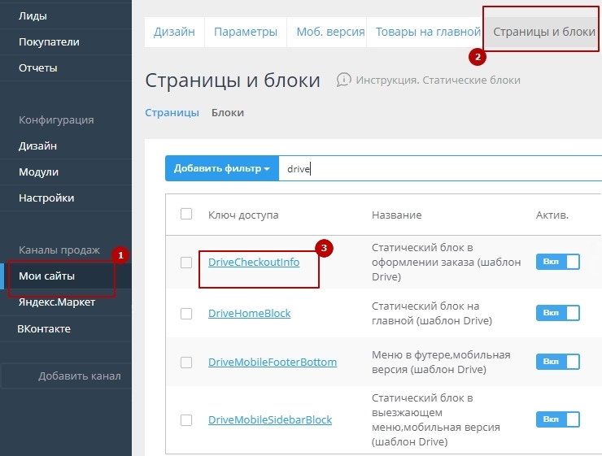The image size is (602, 456).
Task: Tick the DriveHomeBlock row checkbox
Action: click(x=186, y=313)
